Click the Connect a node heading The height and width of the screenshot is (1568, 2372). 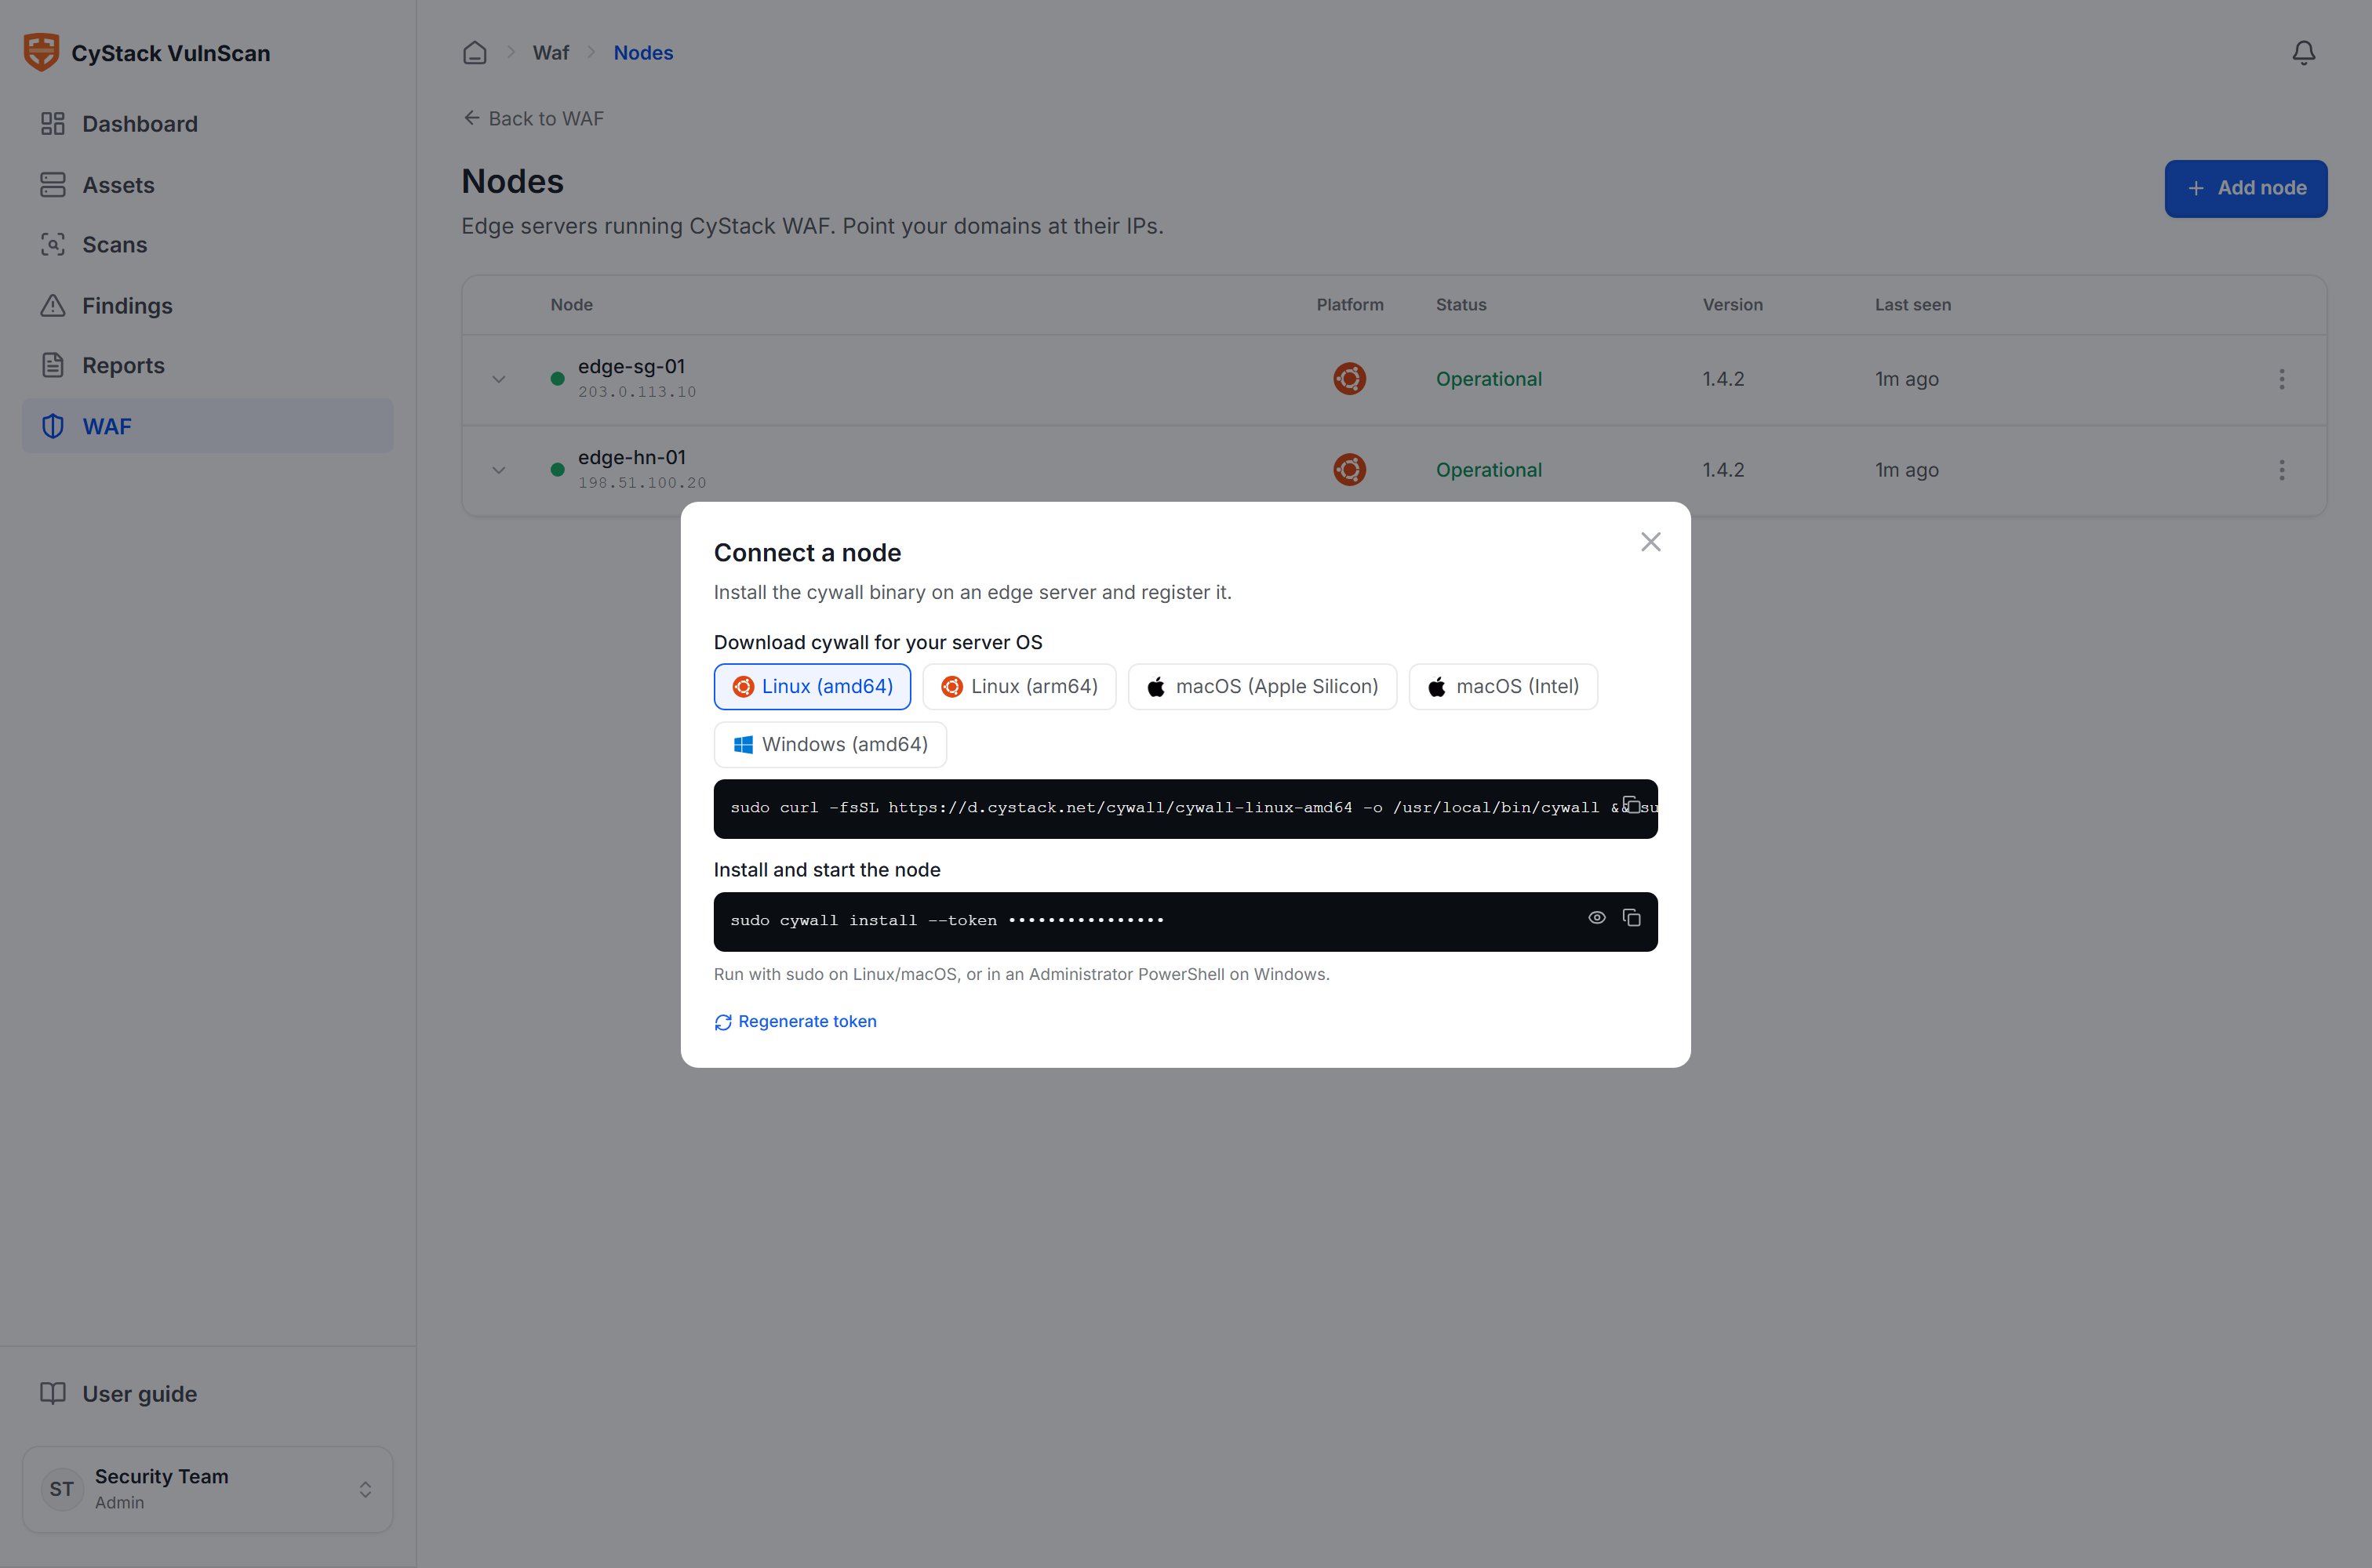coord(807,553)
